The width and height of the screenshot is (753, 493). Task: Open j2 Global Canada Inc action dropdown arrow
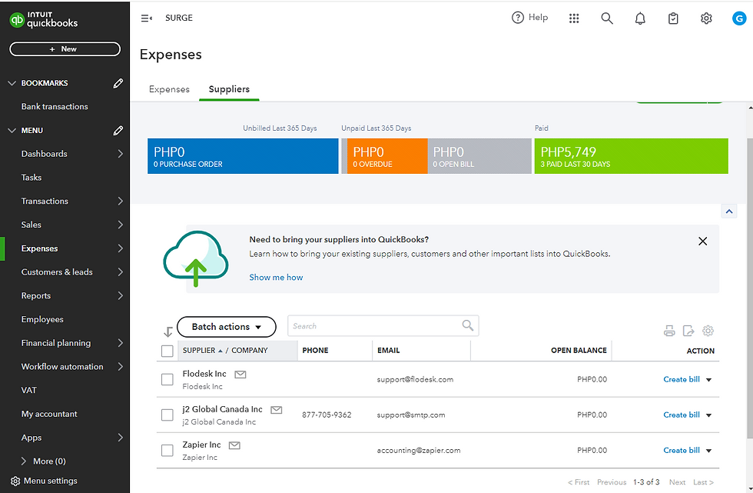click(x=708, y=415)
